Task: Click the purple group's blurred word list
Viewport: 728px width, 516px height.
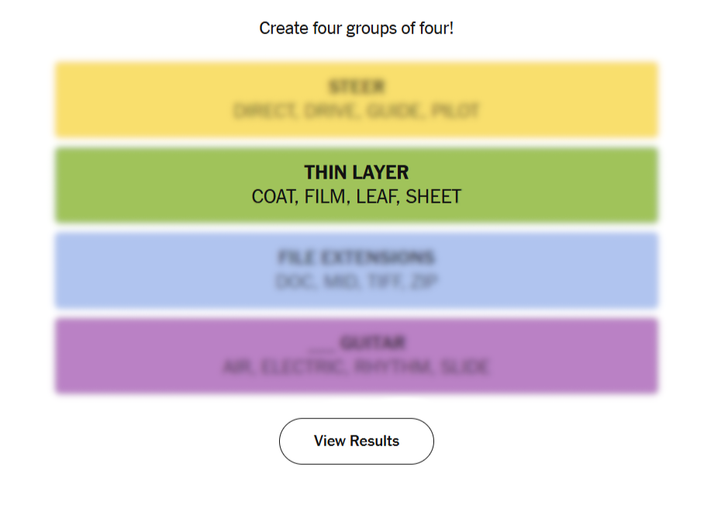Action: tap(356, 368)
